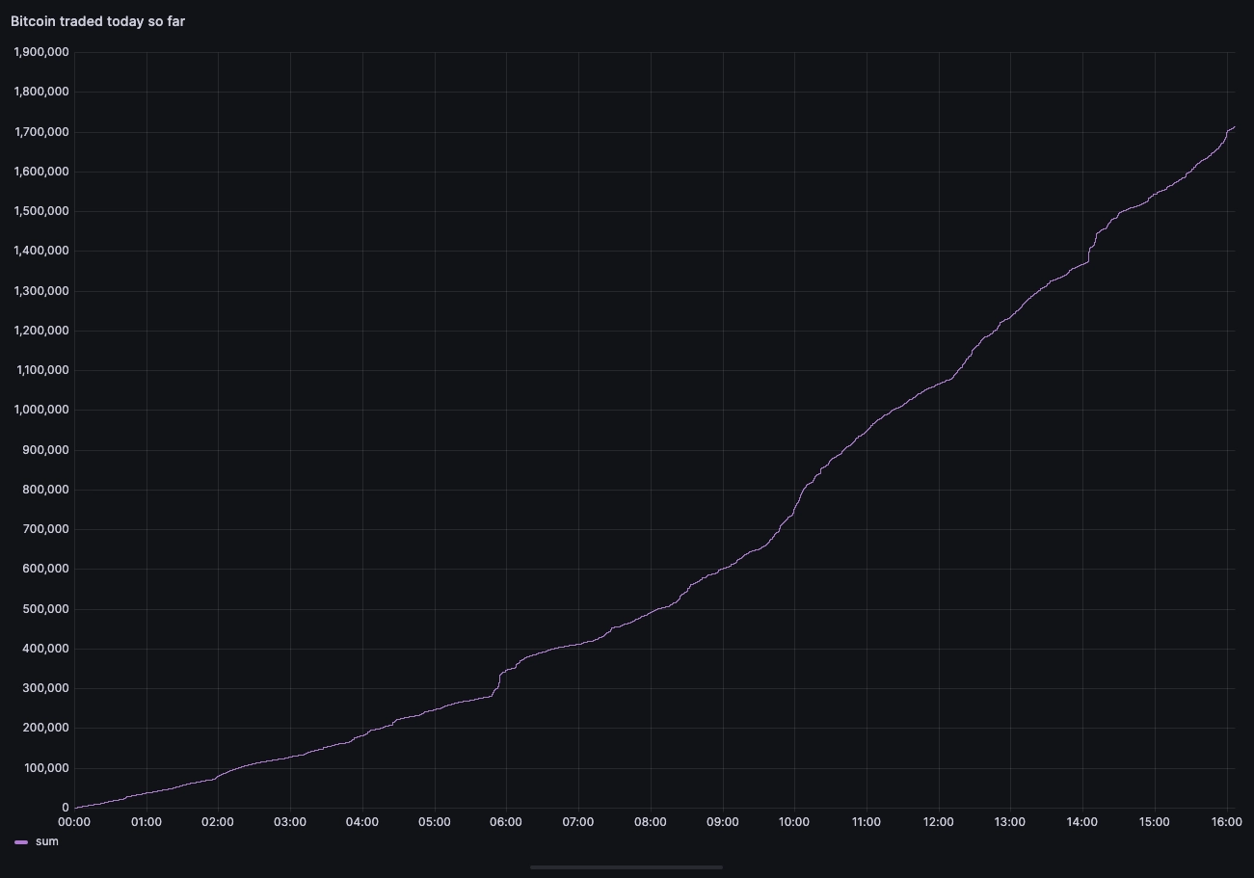1254x878 pixels.
Task: Click the '1,500,000' y-axis label
Action: tap(41, 211)
